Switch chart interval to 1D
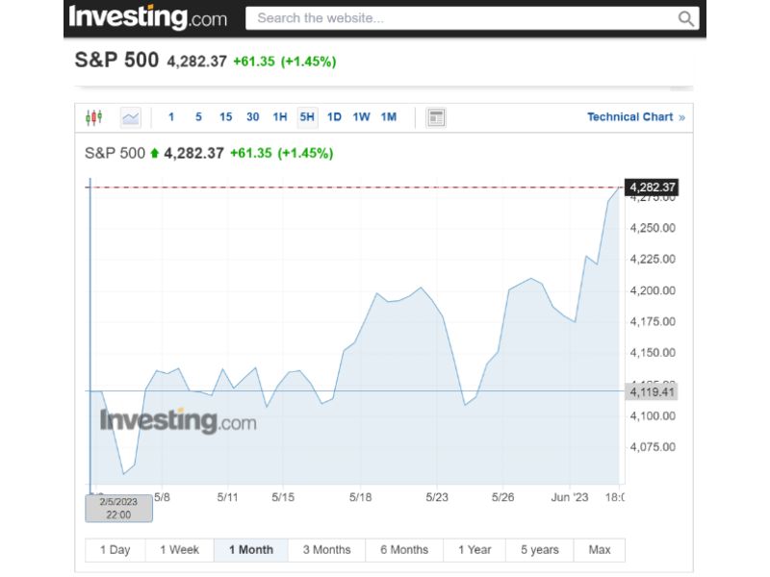This screenshot has height=577, width=770. 334,117
